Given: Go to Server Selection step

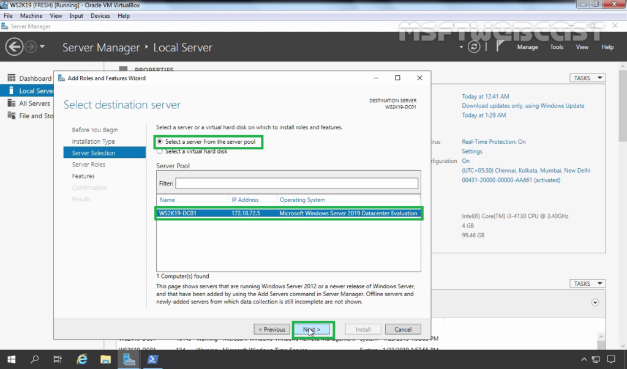Looking at the screenshot, I should [x=104, y=153].
